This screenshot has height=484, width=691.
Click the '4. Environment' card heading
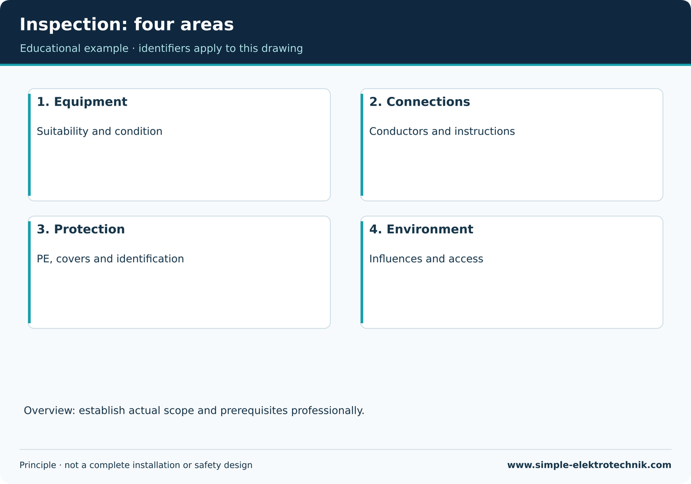pyautogui.click(x=422, y=229)
